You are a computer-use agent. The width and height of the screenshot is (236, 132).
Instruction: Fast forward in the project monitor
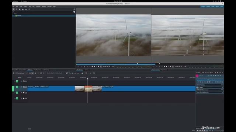[x=170, y=67]
